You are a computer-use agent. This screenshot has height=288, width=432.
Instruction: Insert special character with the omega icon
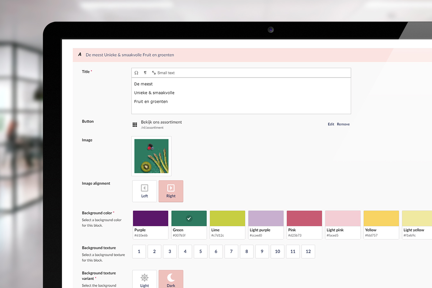click(x=136, y=73)
